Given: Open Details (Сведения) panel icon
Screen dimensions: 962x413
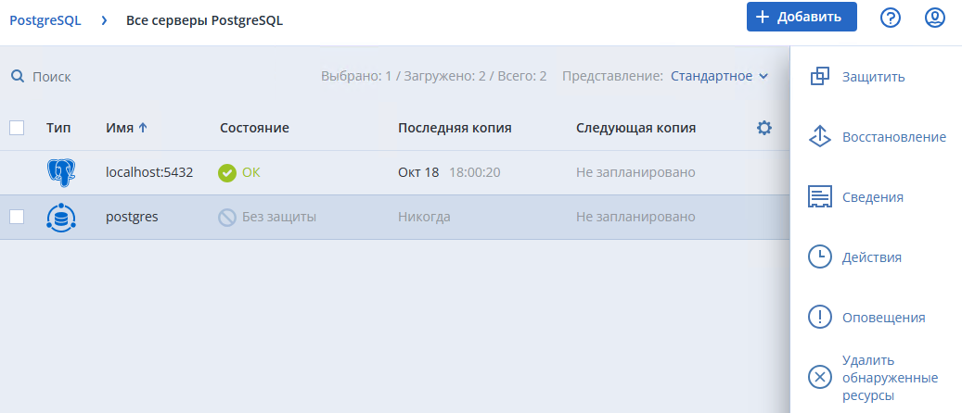Looking at the screenshot, I should [819, 197].
